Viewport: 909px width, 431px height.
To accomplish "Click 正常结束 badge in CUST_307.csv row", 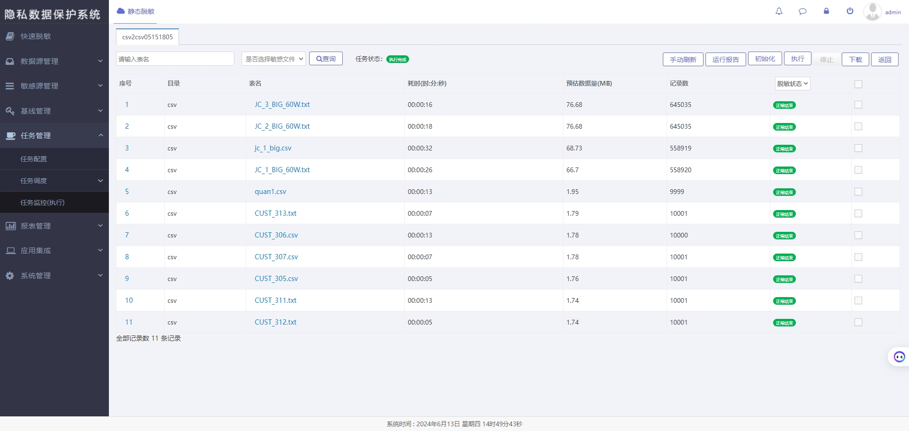I will 784,257.
